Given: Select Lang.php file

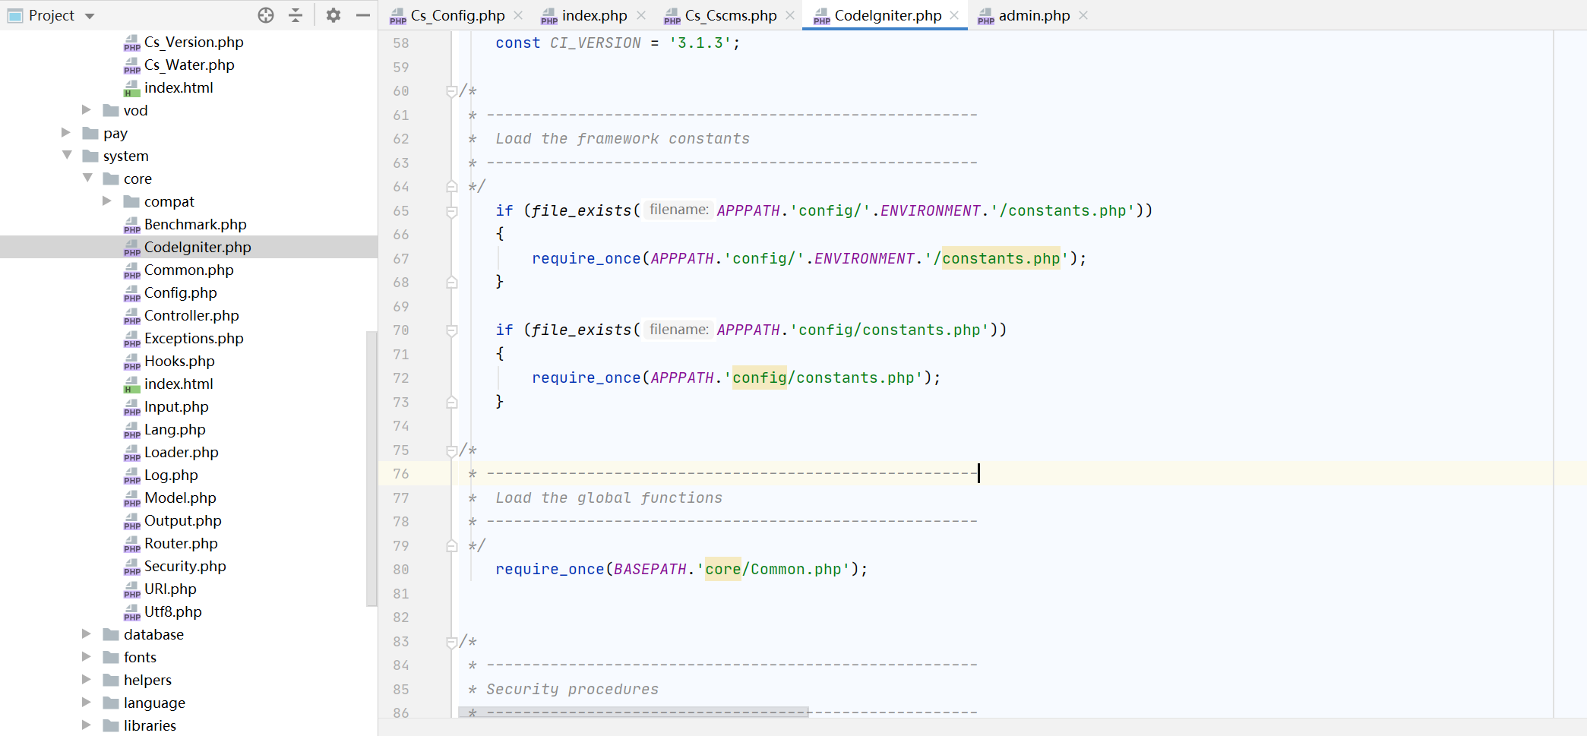Looking at the screenshot, I should [175, 429].
